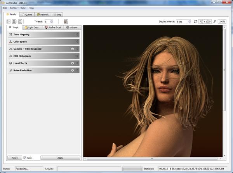Click the statistics readout text
This screenshot has width=233, height=173.
(x=192, y=169)
